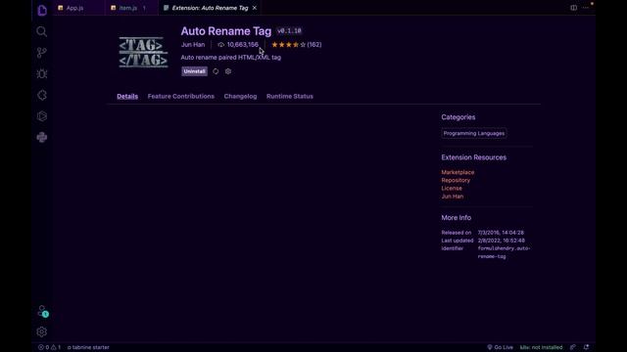Open the Changelog tab
The image size is (627, 352).
pyautogui.click(x=240, y=96)
